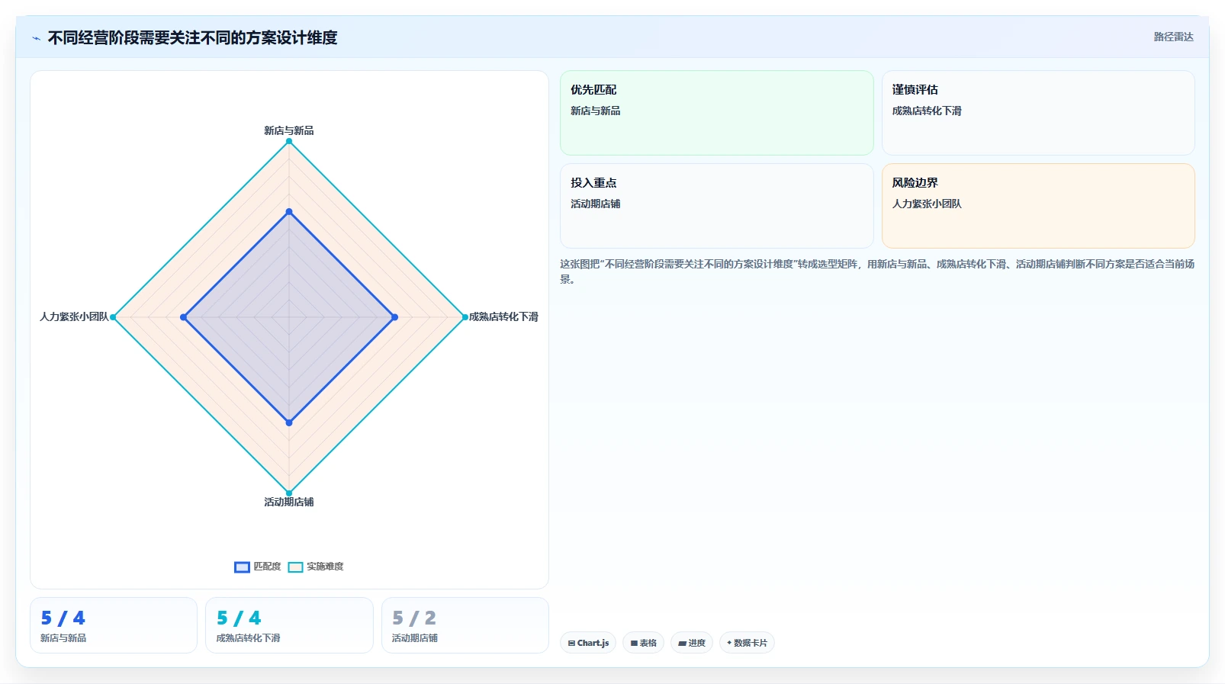Toggle the 实施难度 legend swatch
The image size is (1225, 684).
[x=295, y=567]
